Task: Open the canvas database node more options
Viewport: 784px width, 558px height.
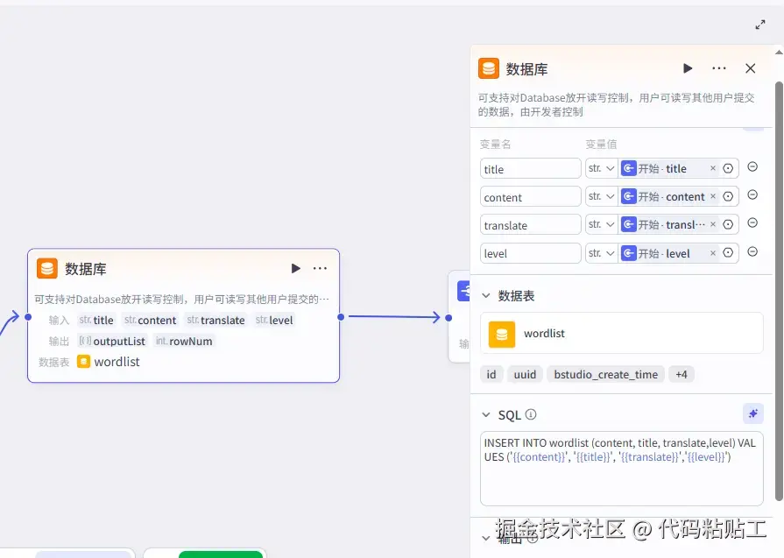Action: point(320,269)
